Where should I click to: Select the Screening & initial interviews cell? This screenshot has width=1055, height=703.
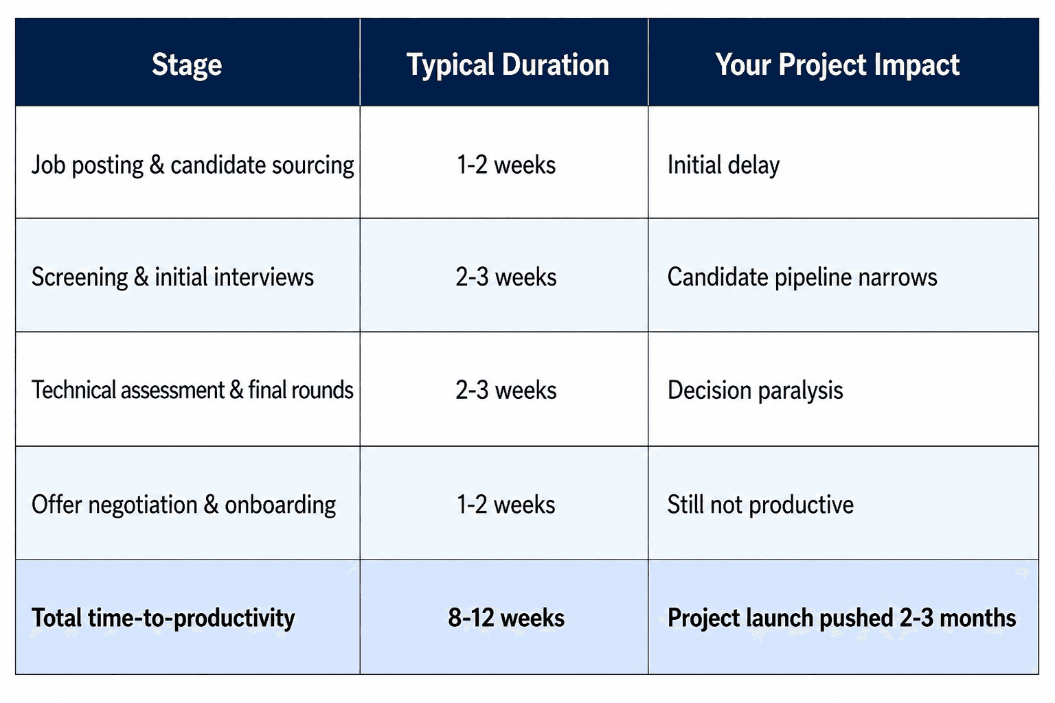188,275
